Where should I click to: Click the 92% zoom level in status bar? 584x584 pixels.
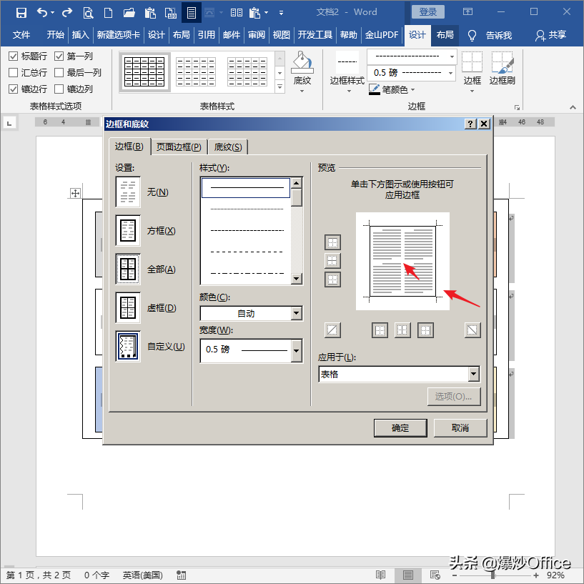point(555,575)
